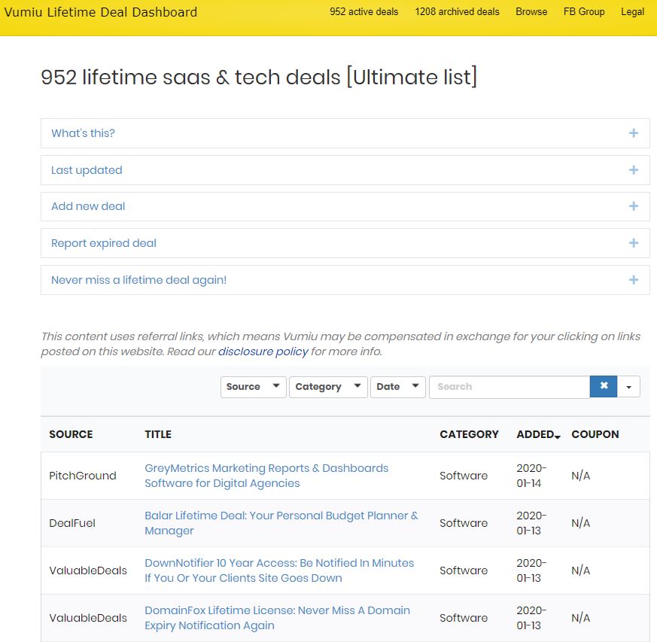Expand the Report expired deal section title
Image resolution: width=657 pixels, height=642 pixels.
pos(104,243)
